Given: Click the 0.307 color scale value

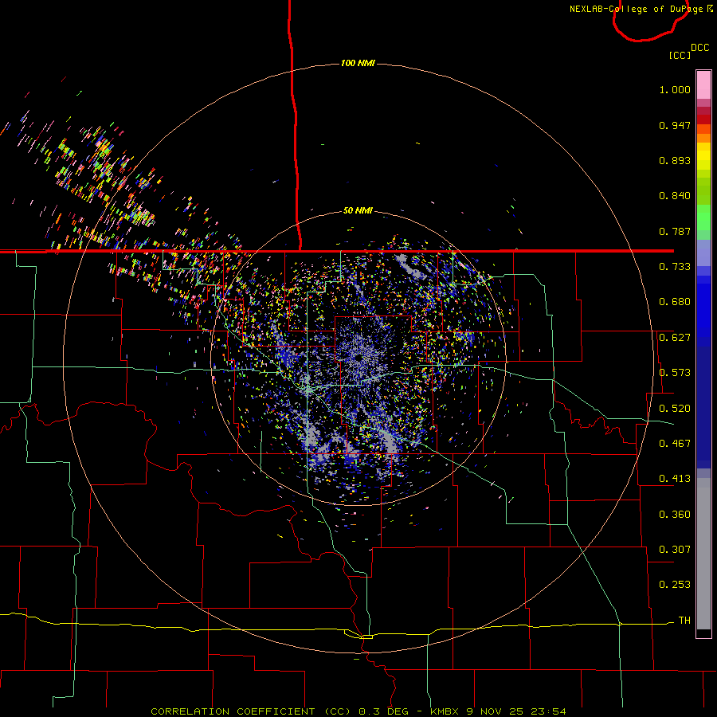Looking at the screenshot, I should click(x=675, y=550).
